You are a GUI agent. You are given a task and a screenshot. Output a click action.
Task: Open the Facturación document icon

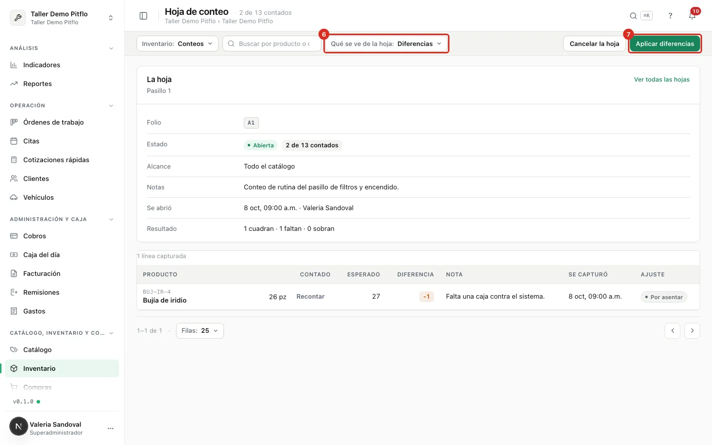[14, 273]
